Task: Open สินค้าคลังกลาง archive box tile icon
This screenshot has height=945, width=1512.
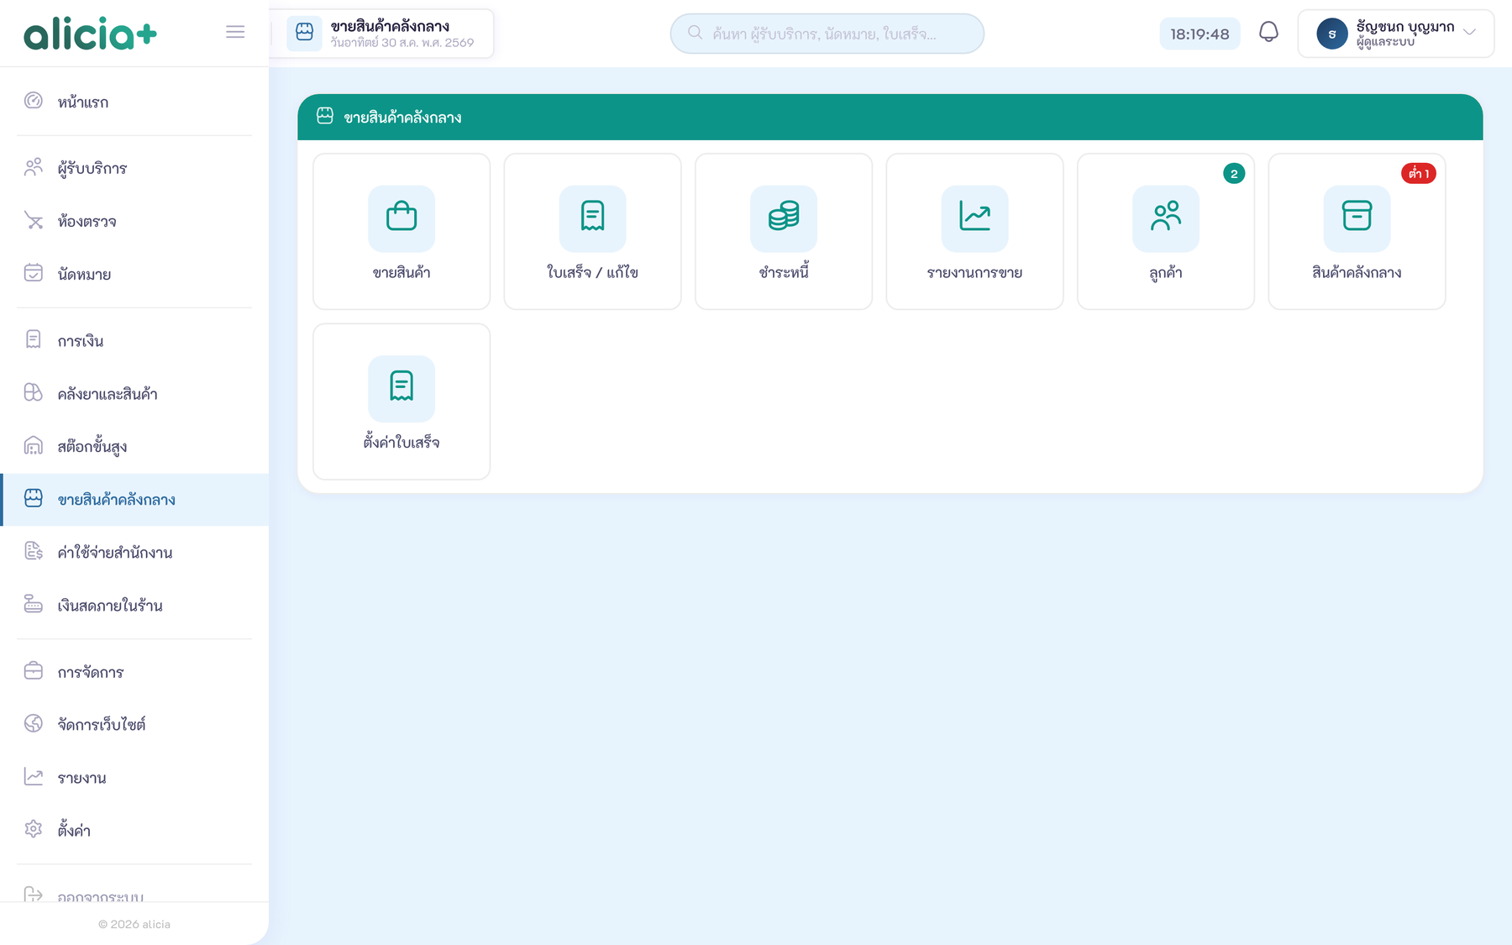Action: point(1357,218)
